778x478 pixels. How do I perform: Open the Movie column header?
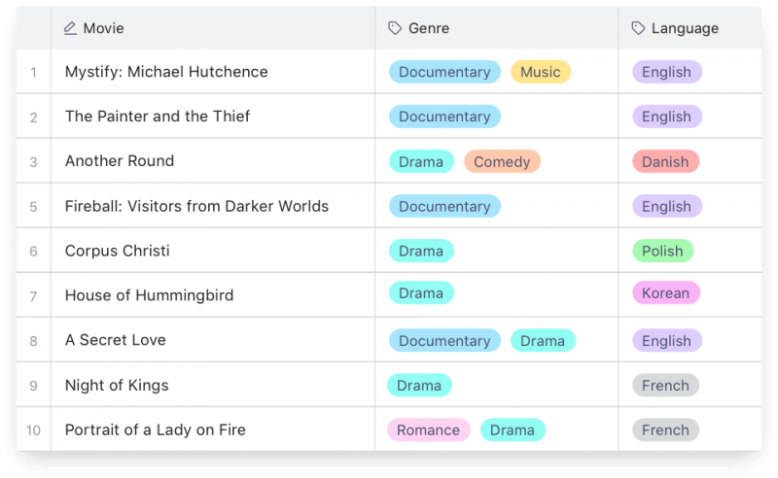pyautogui.click(x=103, y=28)
